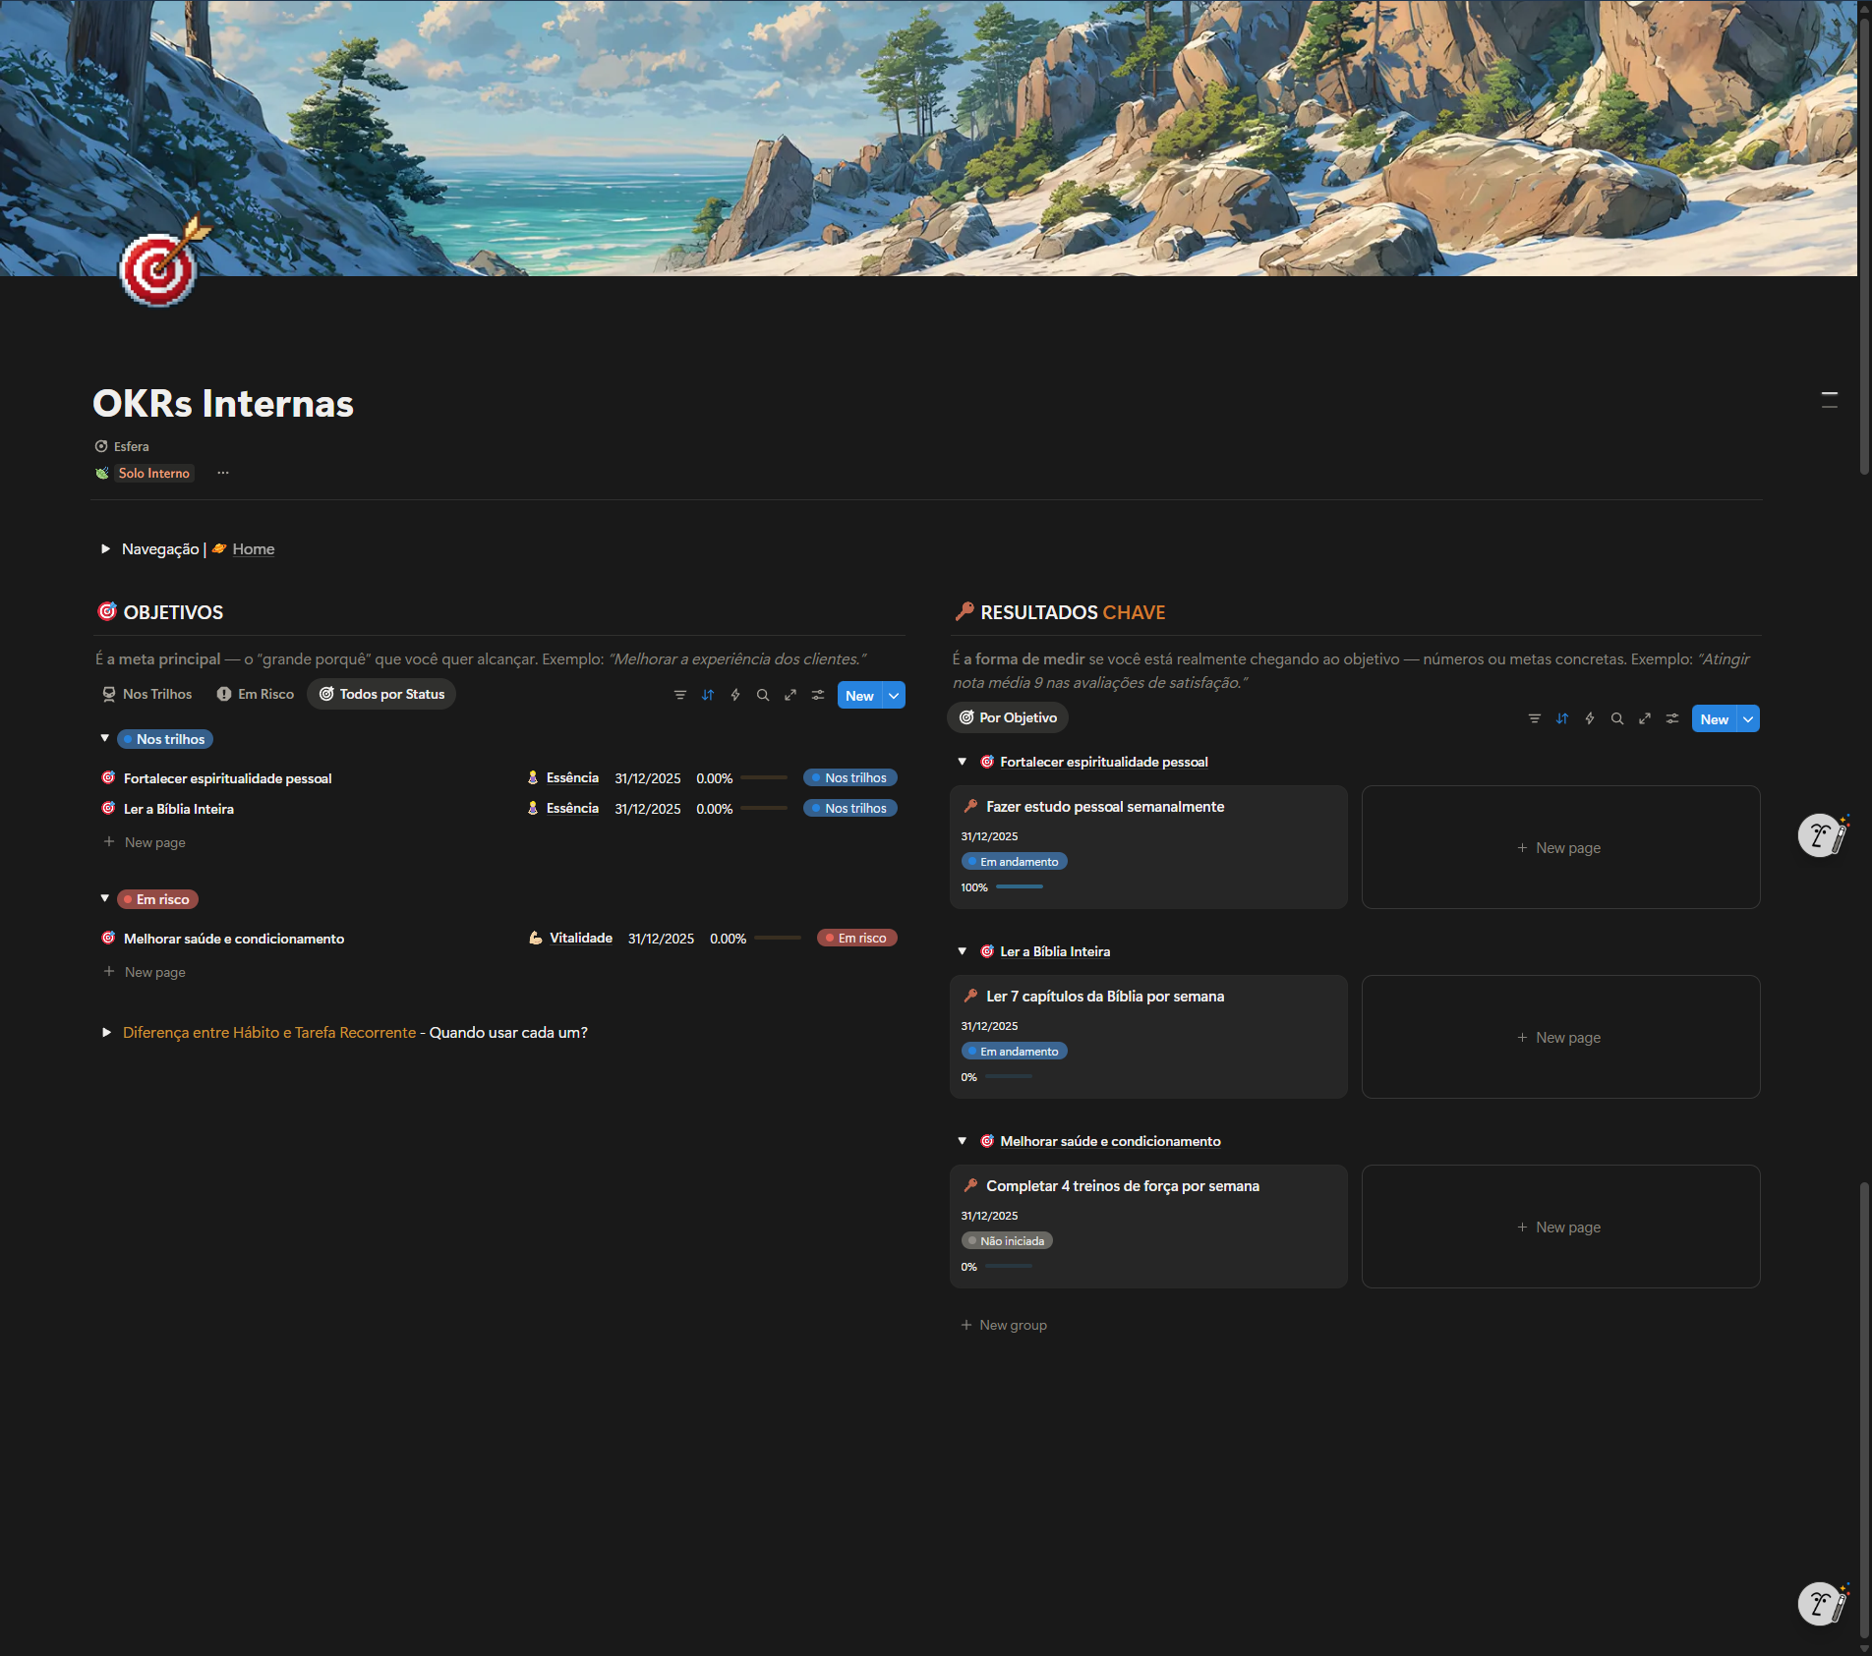Click the filter icon in Objetivos toolbar

[x=679, y=695]
